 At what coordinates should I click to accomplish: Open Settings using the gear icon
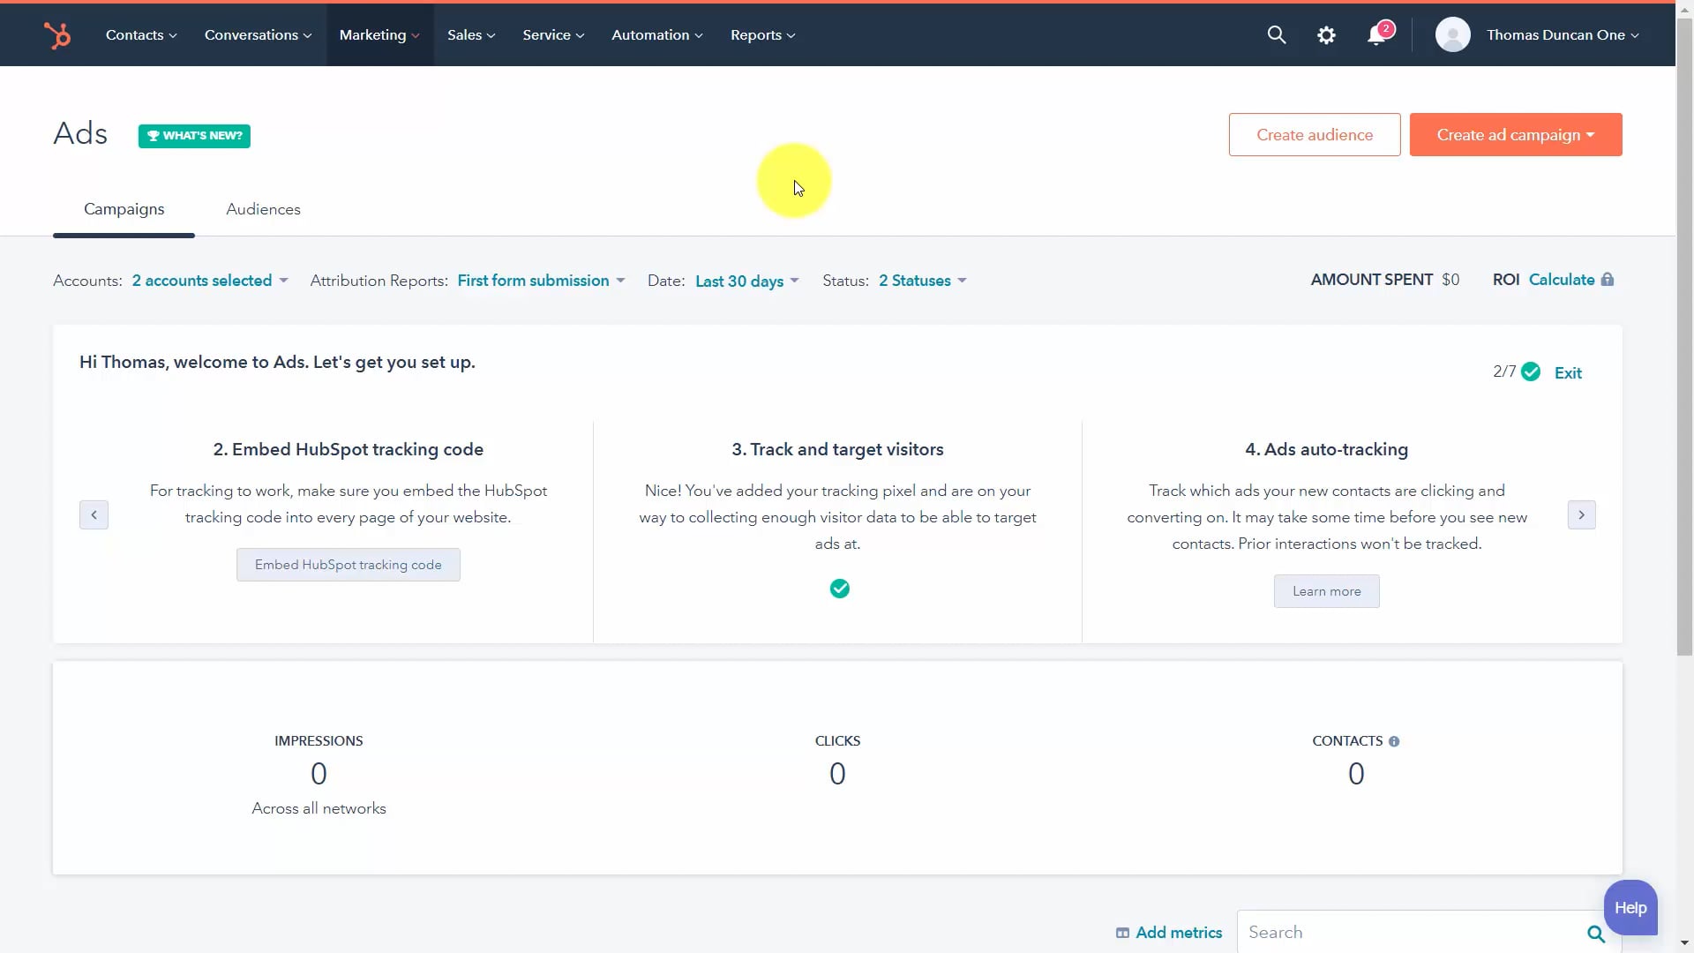(1327, 34)
